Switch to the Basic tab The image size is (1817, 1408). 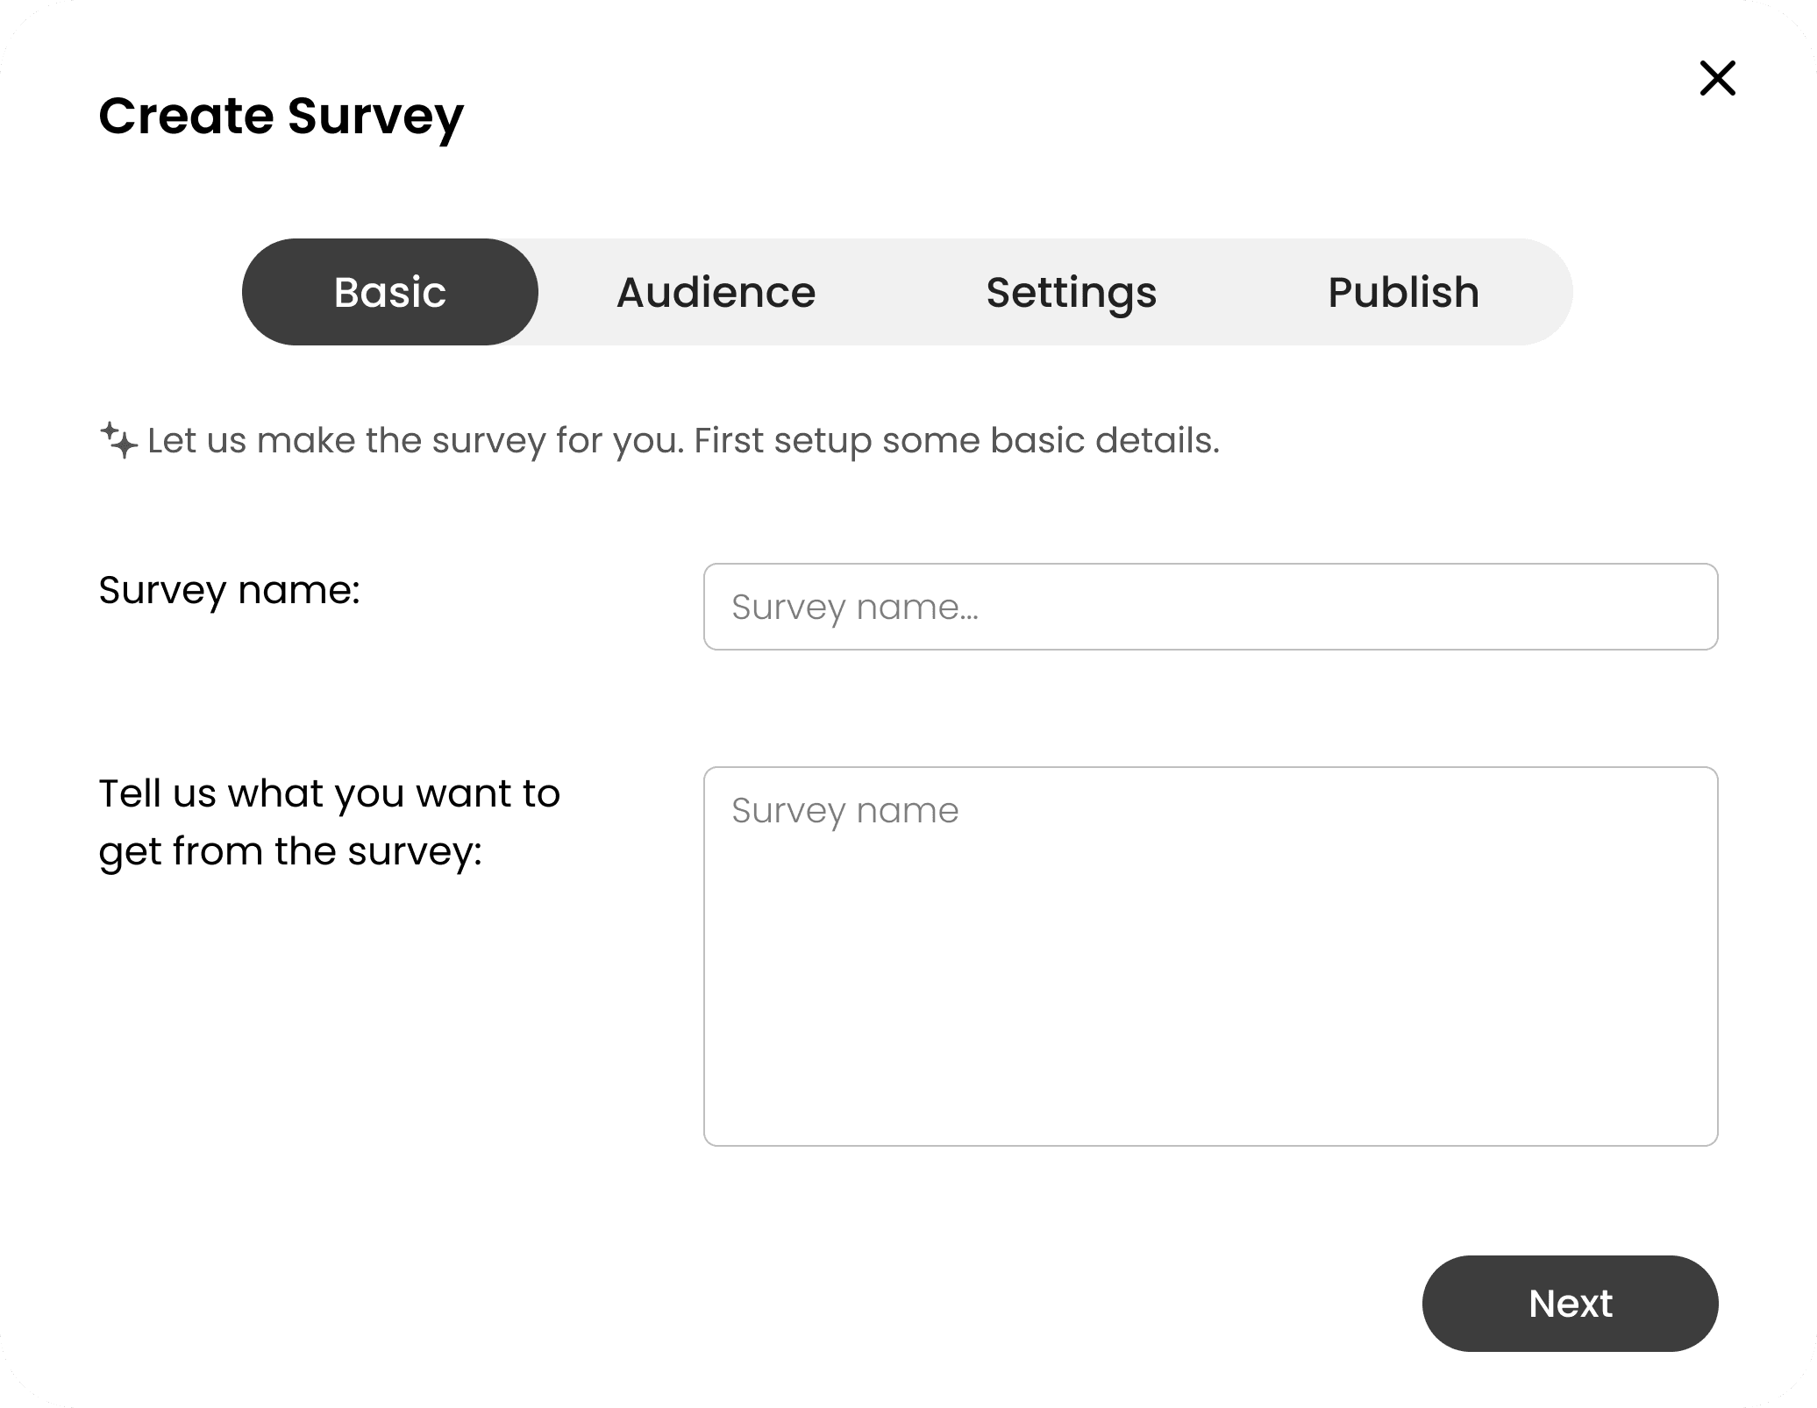tap(390, 292)
